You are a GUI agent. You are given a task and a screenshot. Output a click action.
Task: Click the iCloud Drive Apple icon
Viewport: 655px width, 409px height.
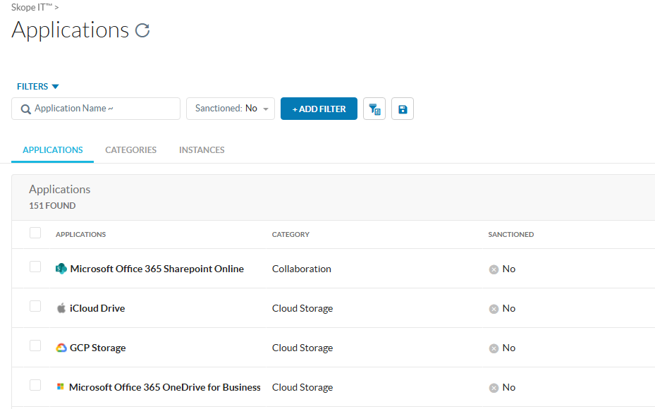(61, 308)
